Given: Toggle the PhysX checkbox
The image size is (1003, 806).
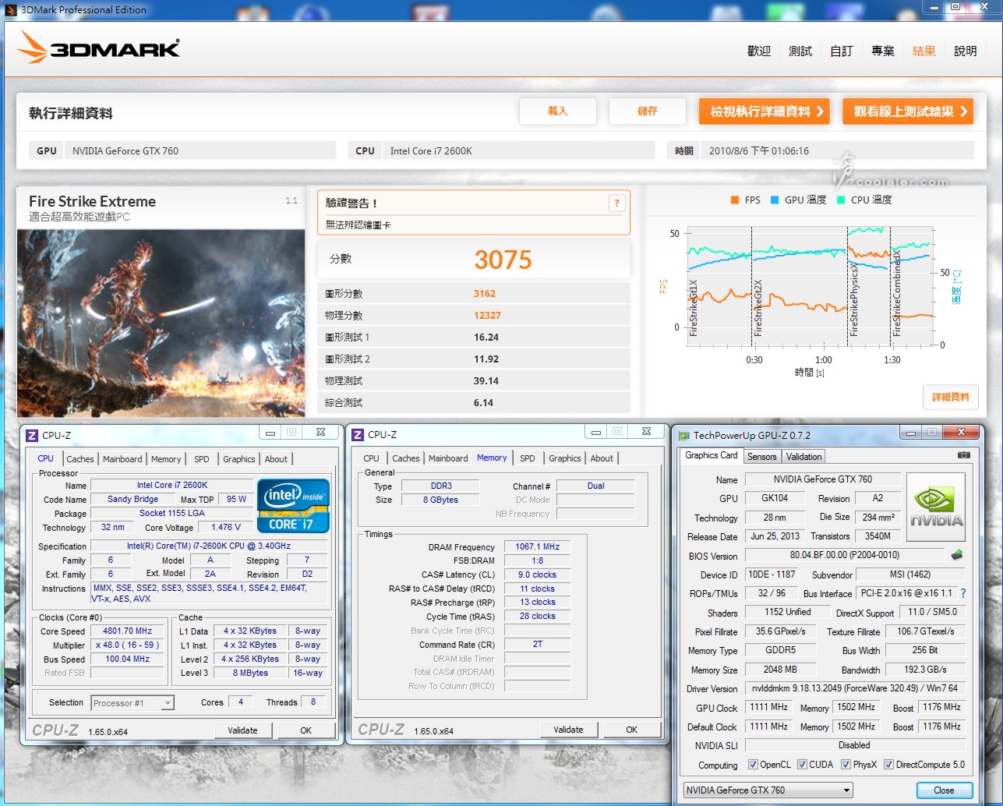Looking at the screenshot, I should click(x=846, y=765).
